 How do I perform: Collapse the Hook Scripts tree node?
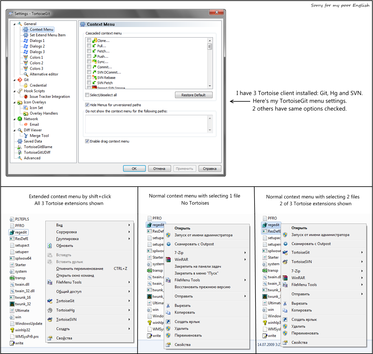(x=14, y=91)
